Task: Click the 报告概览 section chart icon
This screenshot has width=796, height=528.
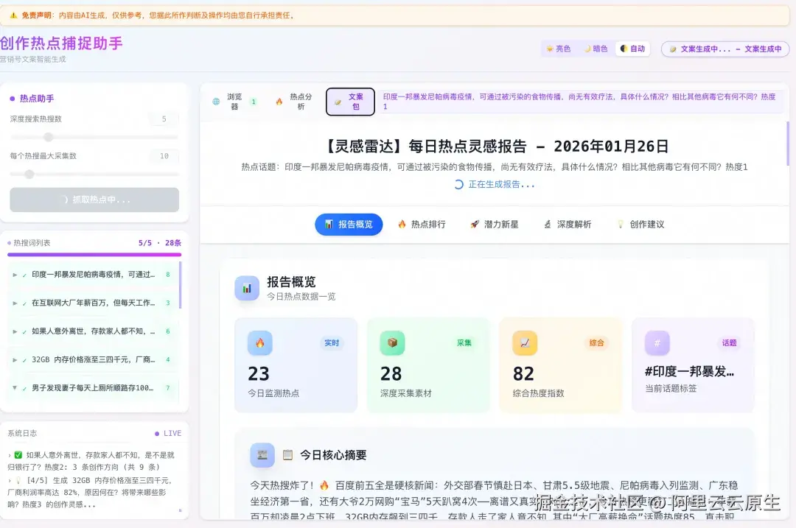Action: coord(247,288)
